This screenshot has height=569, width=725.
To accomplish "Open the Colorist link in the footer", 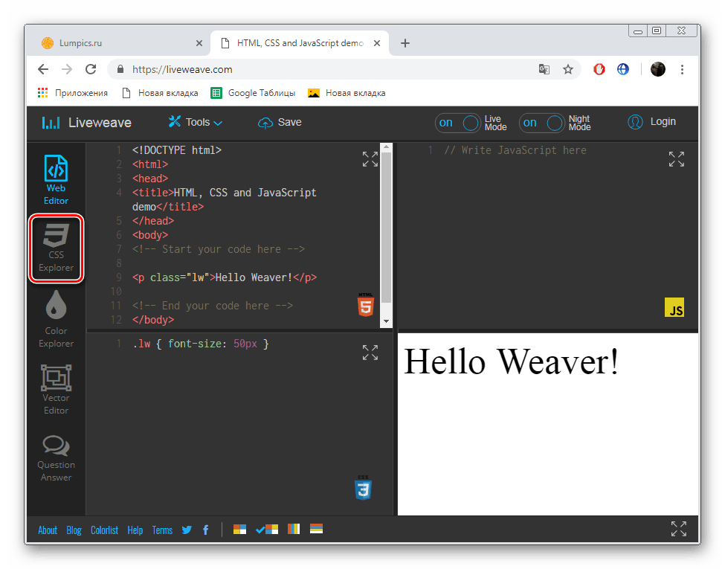I will point(104,530).
